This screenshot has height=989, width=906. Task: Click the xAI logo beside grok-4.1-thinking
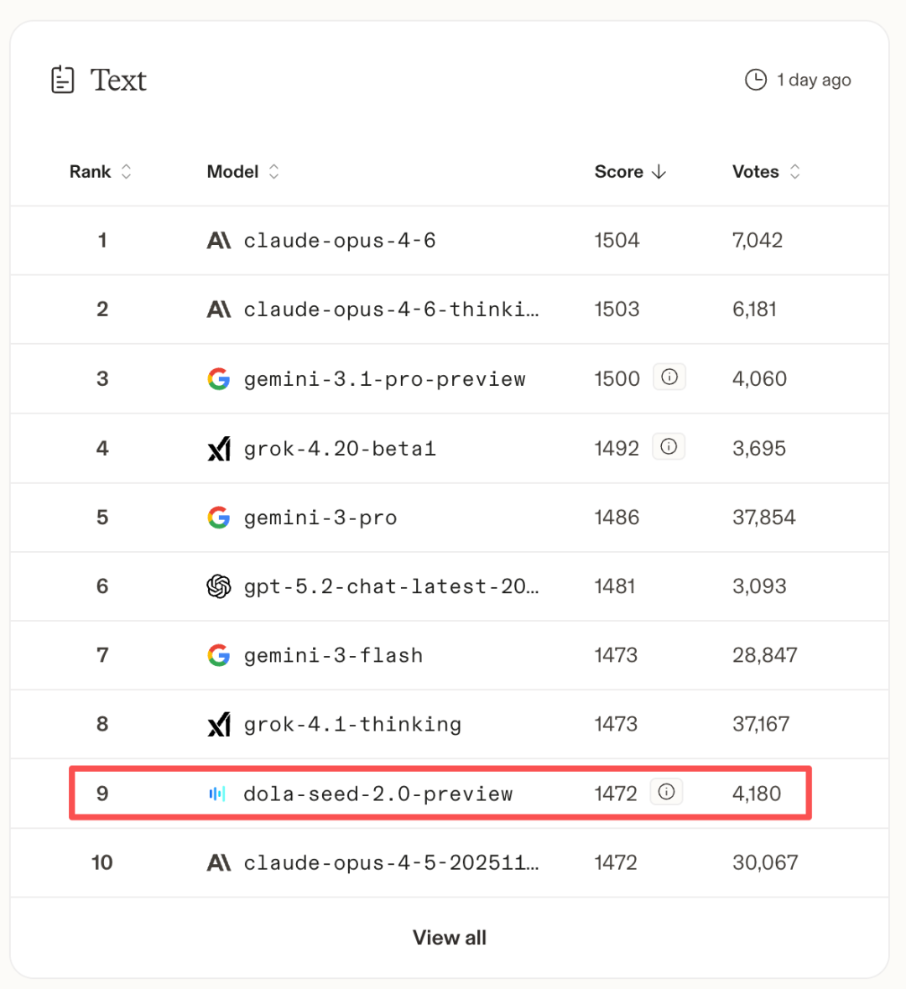tap(219, 725)
